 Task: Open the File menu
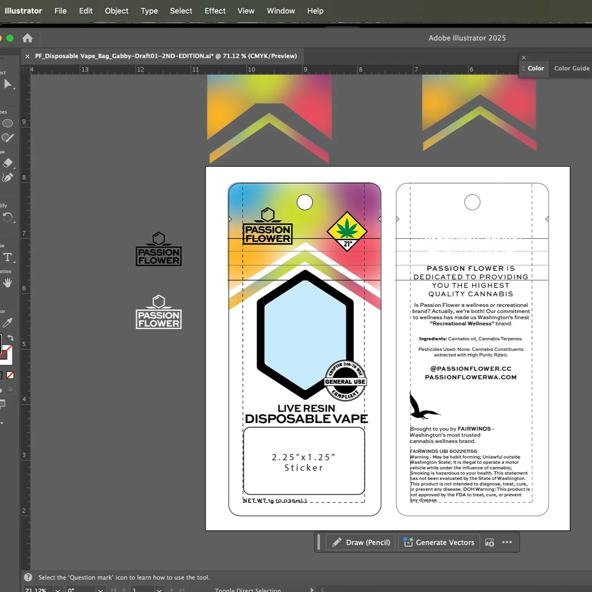[60, 11]
